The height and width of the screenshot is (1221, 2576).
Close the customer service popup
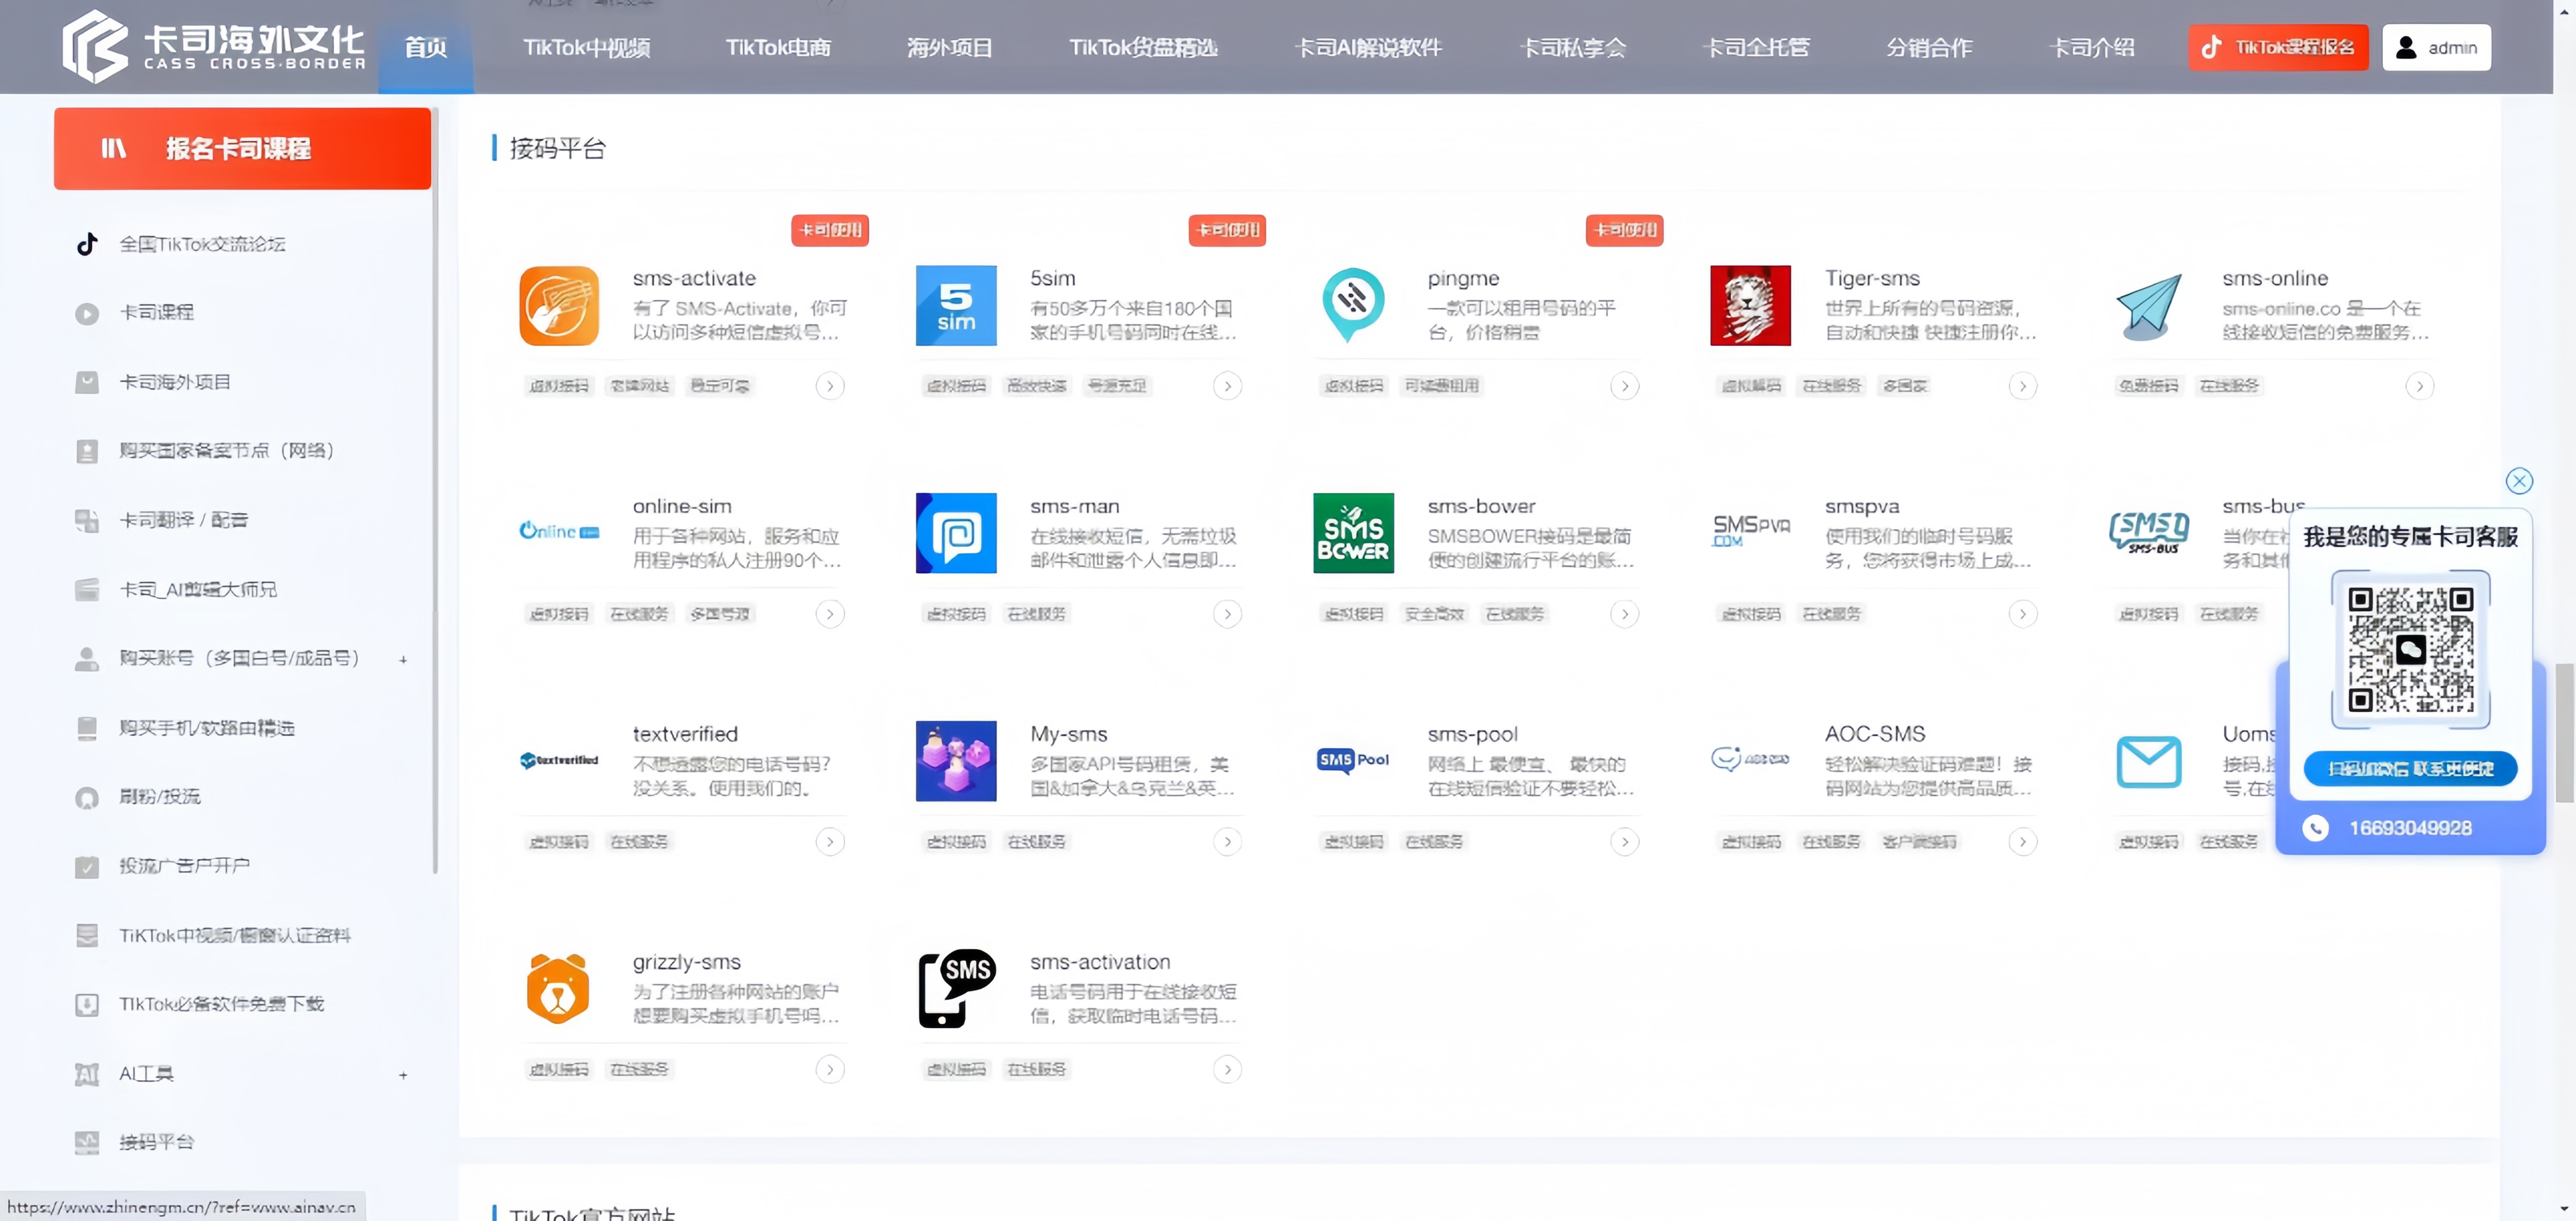point(2519,482)
